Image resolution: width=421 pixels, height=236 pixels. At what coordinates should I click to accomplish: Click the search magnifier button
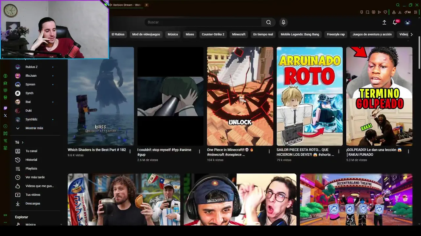(x=269, y=22)
